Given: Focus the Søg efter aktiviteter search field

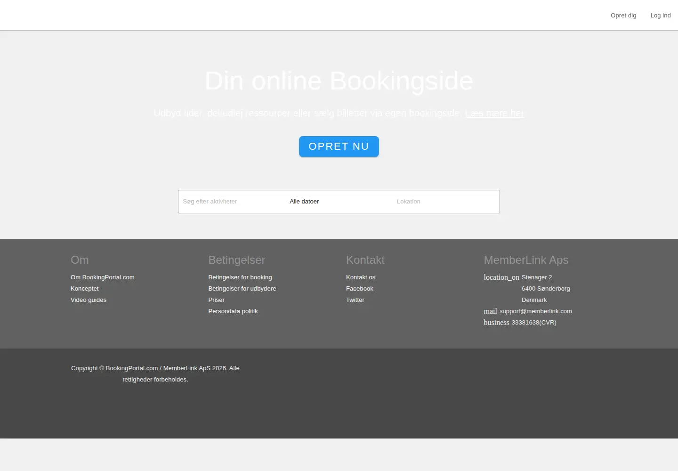Looking at the screenshot, I should [x=232, y=202].
